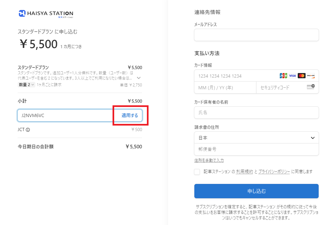Expand the スタンダードプラン description chevron
The width and height of the screenshot is (336, 225).
click(139, 78)
